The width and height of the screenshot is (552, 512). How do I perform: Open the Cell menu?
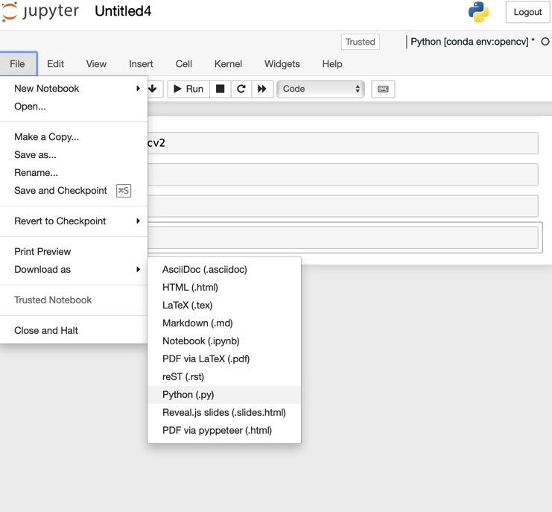click(184, 64)
